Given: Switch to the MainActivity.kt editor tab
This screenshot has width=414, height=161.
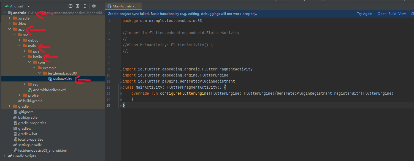Looking at the screenshot, I should pos(123,6).
